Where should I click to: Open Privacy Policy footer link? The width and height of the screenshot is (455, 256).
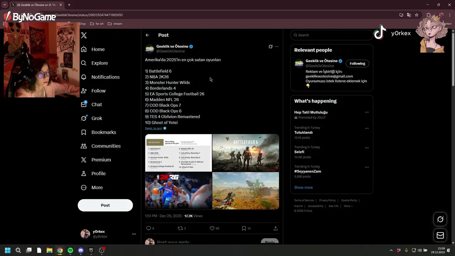click(327, 201)
